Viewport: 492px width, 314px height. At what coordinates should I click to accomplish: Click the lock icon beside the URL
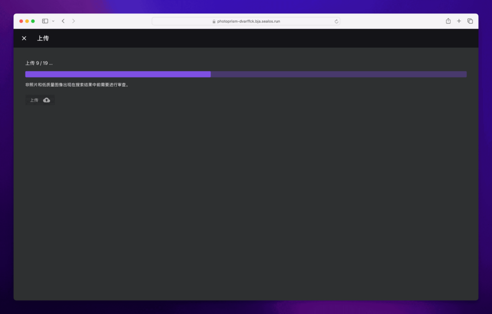[x=214, y=21]
